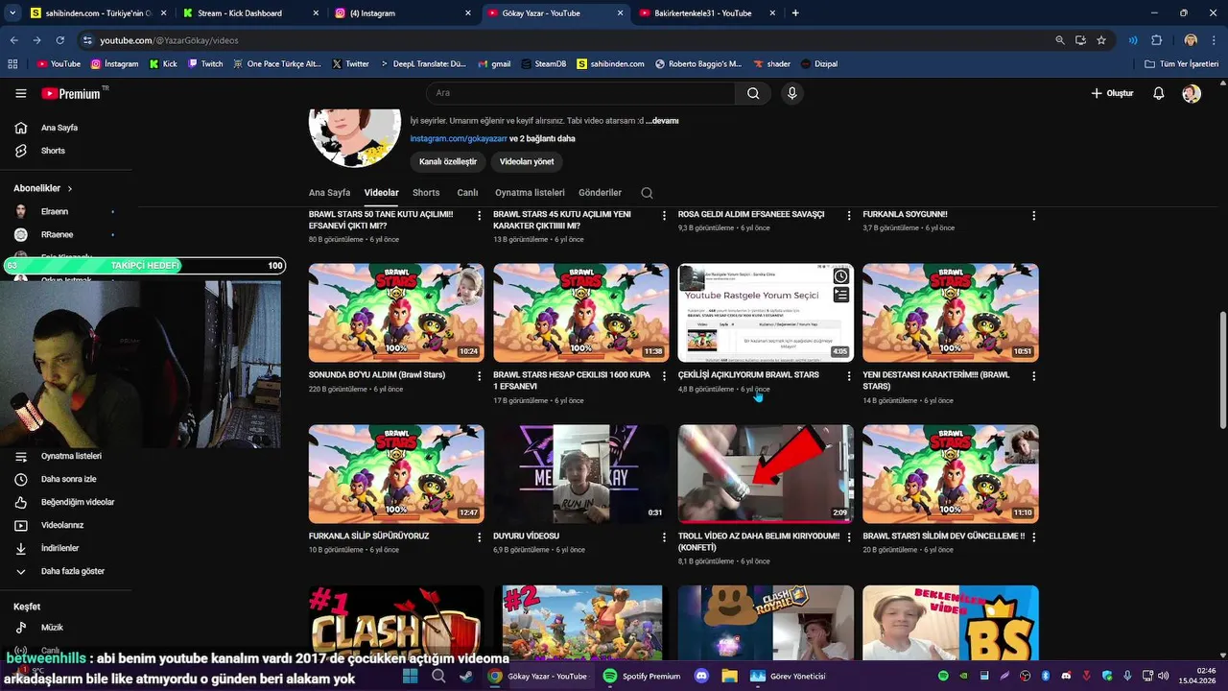The width and height of the screenshot is (1228, 691).
Task: Open options for BRAWL STARS'I SİLDİM video
Action: pos(1033,537)
